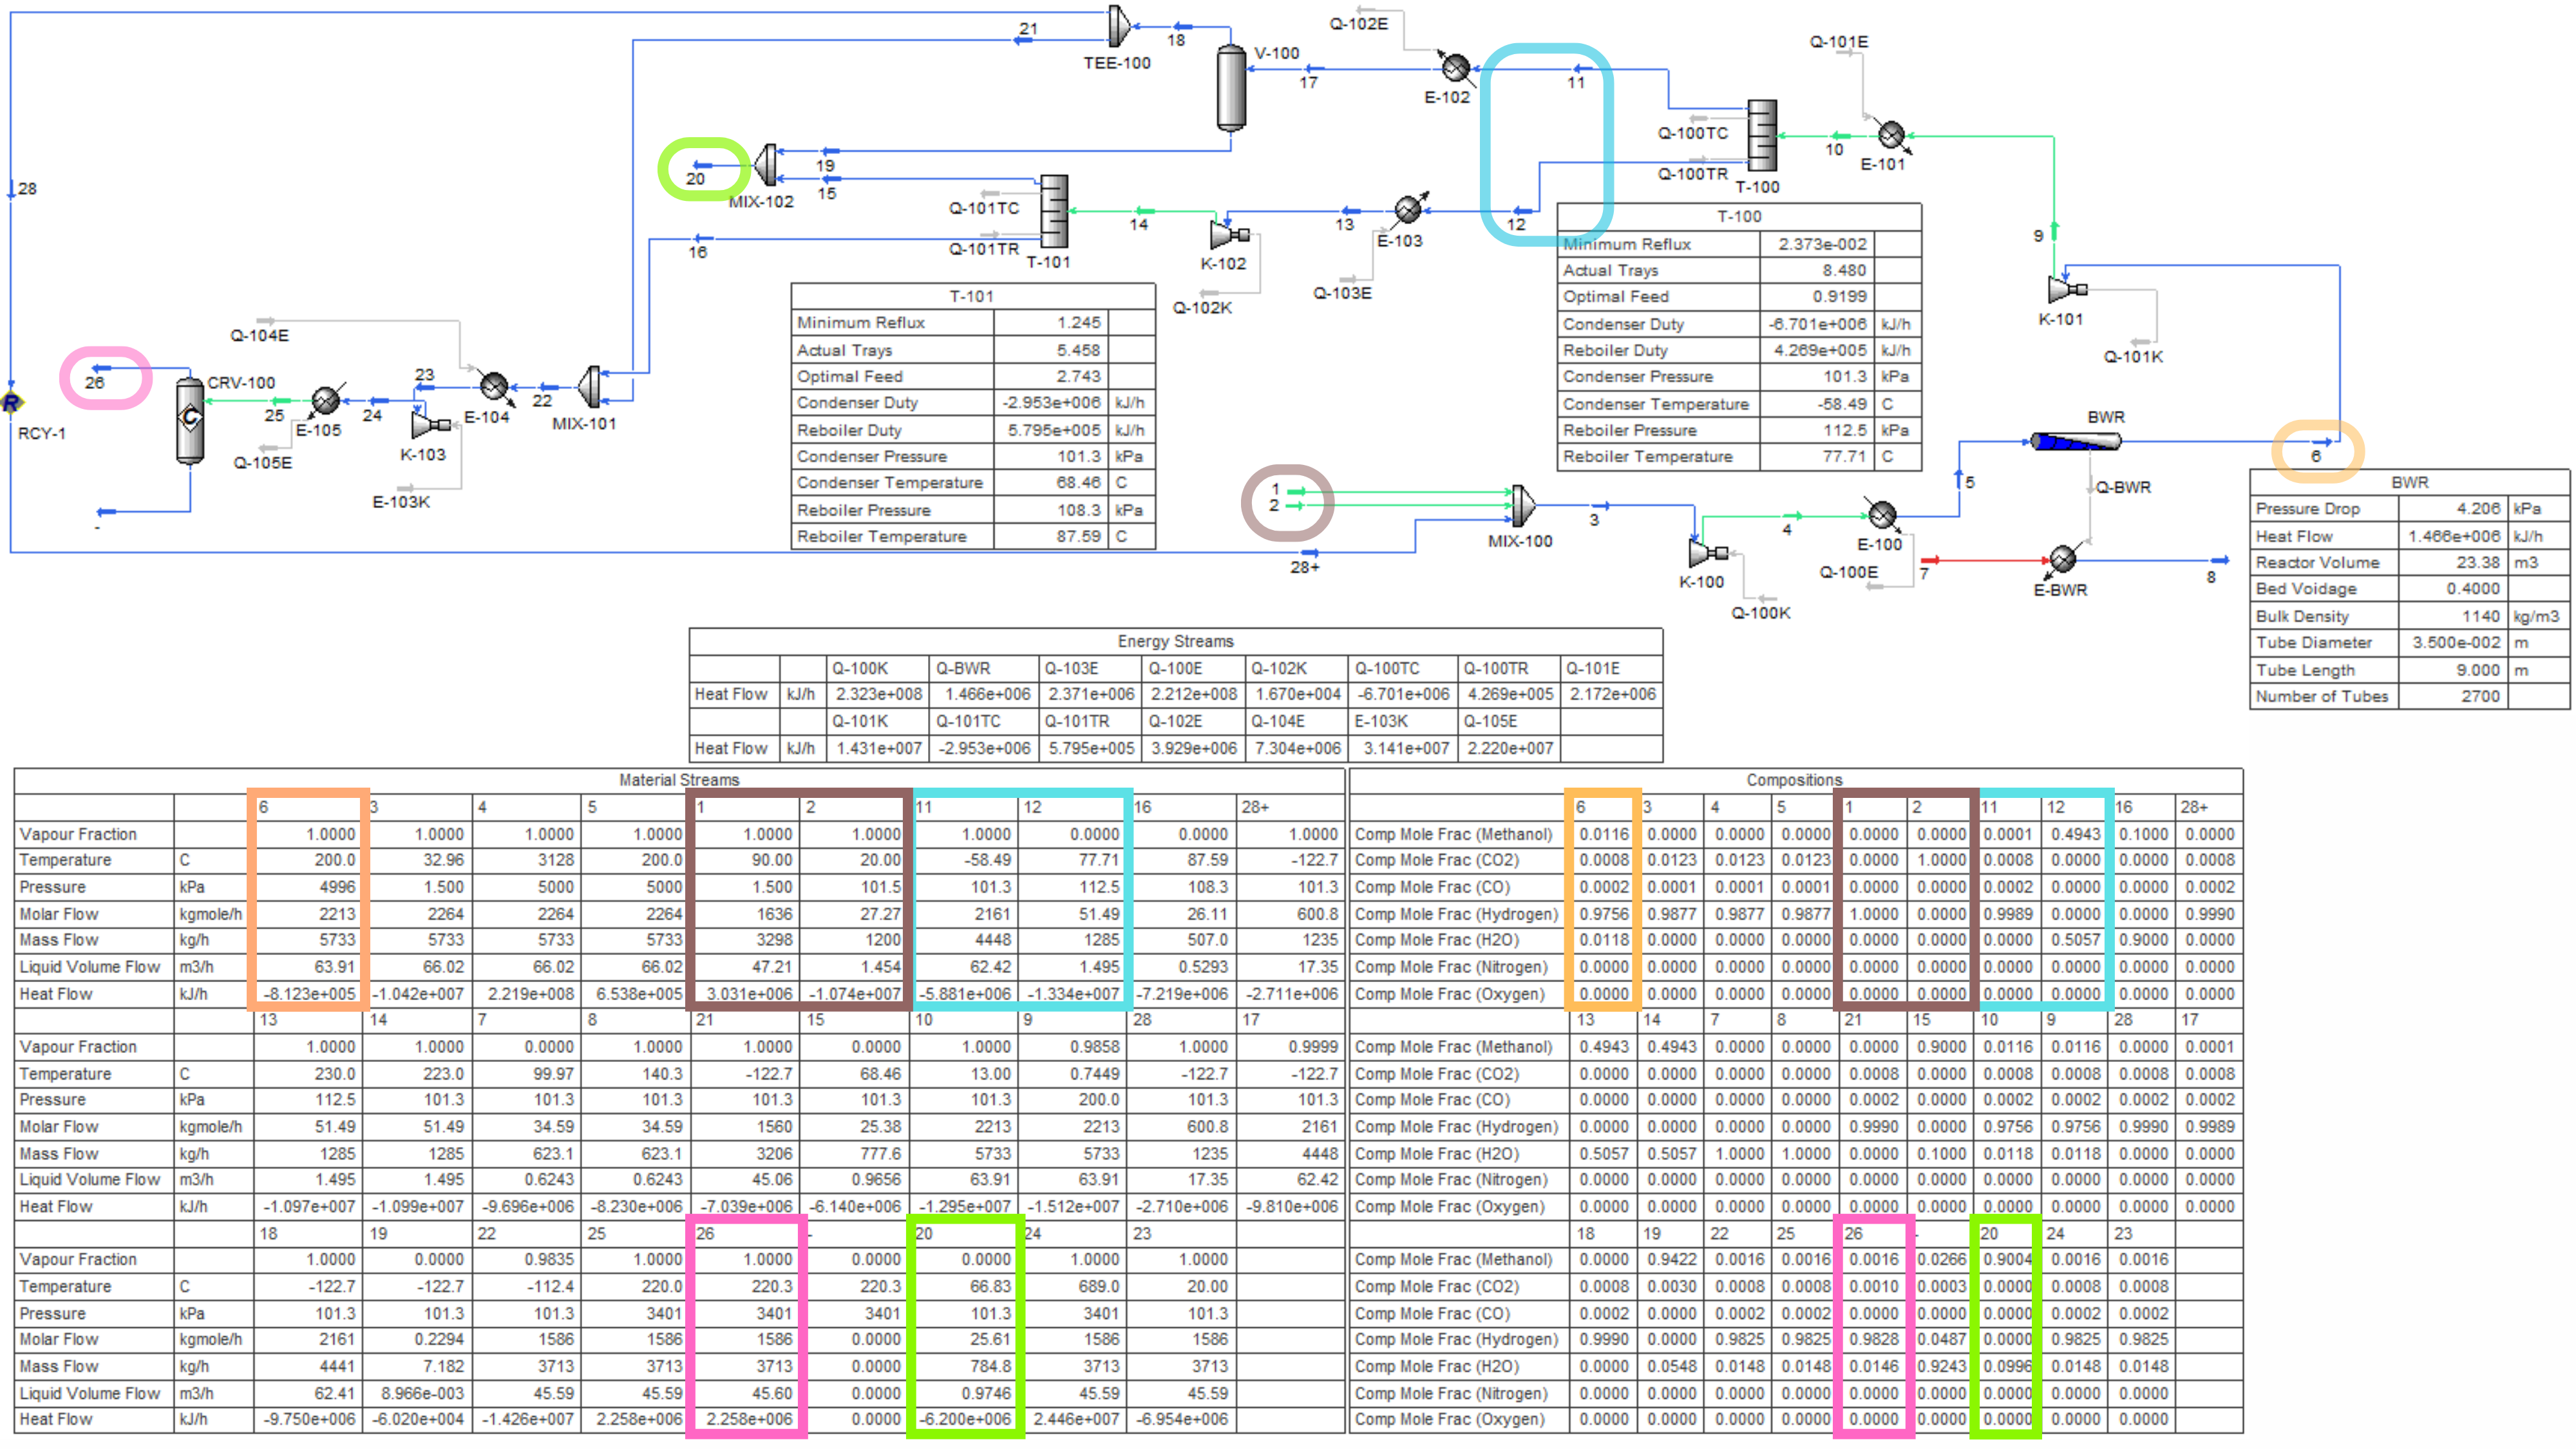Click stream 24 temperature value 689.0
This screenshot has width=2576, height=1449.
(x=1098, y=1287)
